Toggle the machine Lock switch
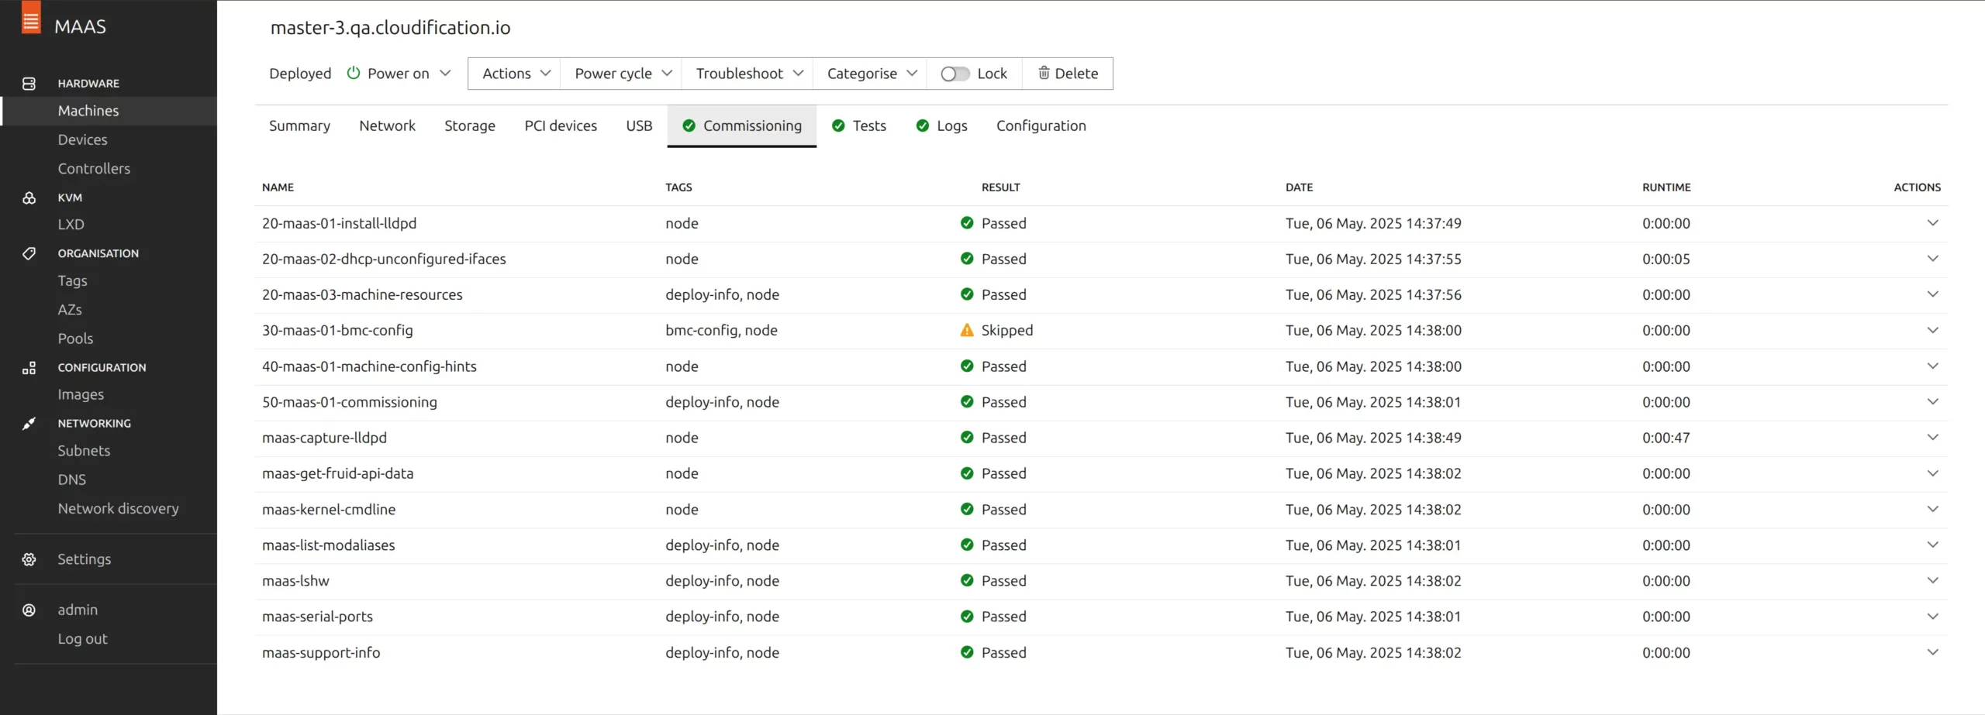 pyautogui.click(x=955, y=74)
